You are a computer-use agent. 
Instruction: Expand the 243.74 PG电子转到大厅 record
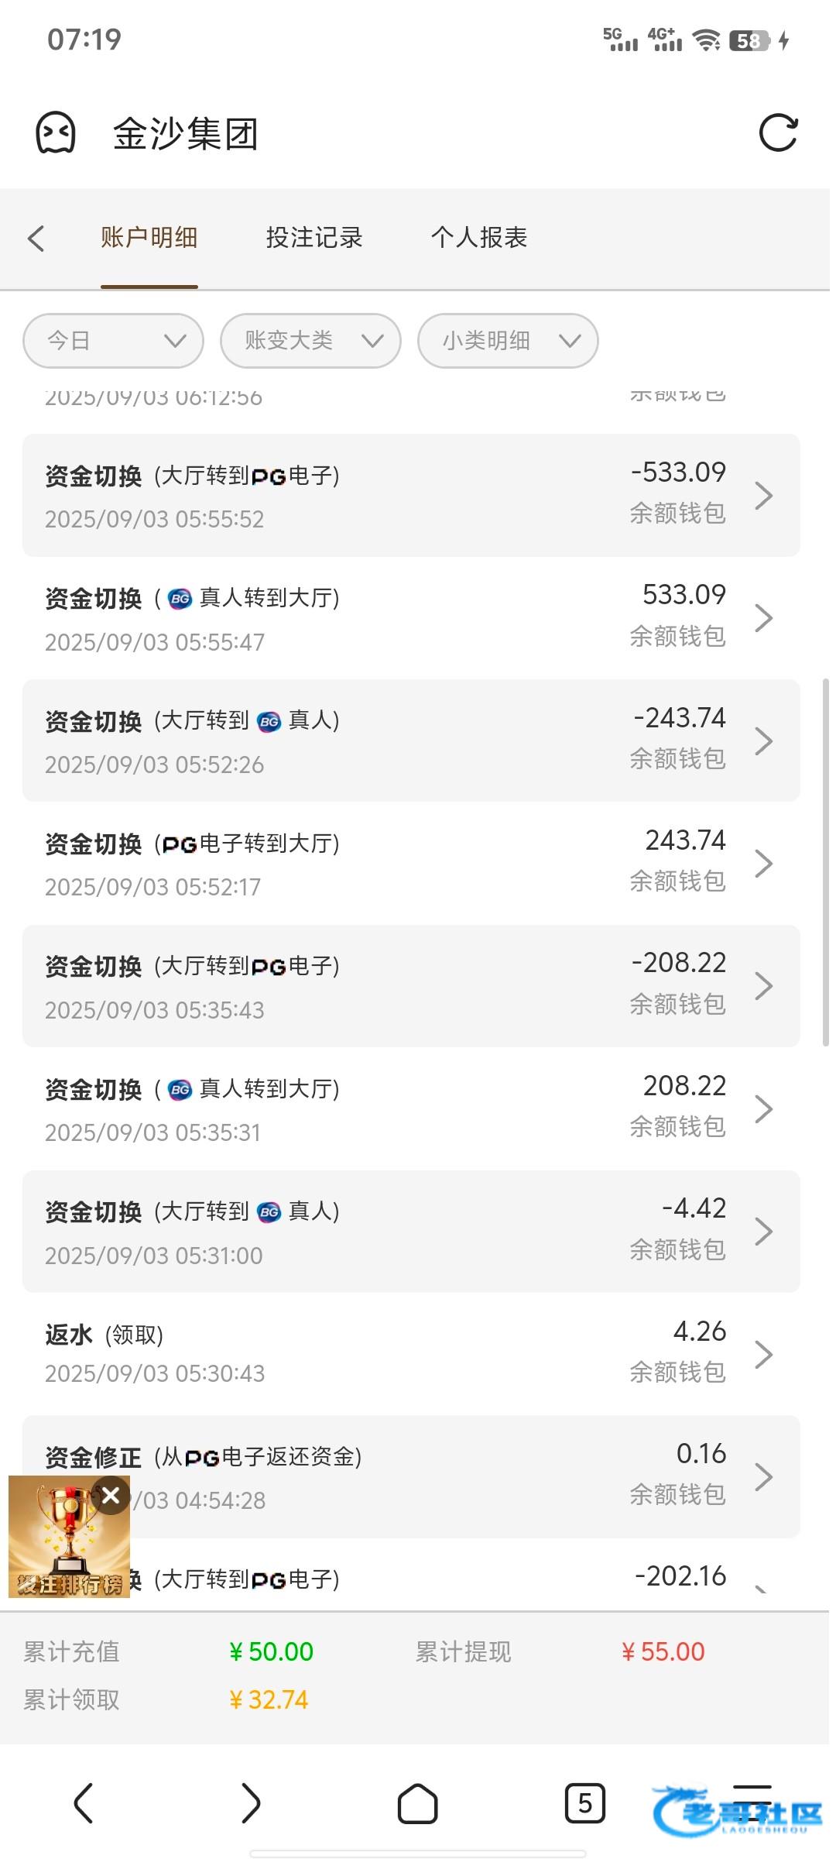point(411,863)
